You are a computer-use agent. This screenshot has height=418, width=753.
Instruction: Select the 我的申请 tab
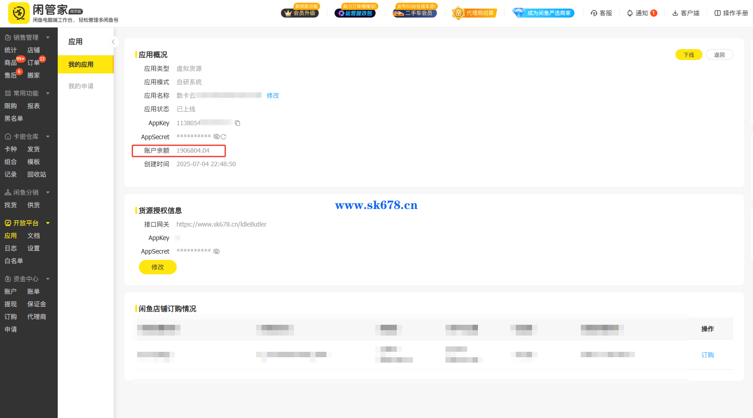pos(81,86)
